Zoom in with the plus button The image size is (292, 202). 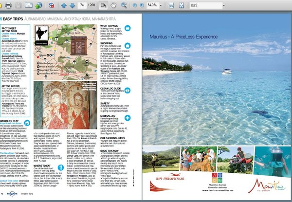tap(142, 5)
